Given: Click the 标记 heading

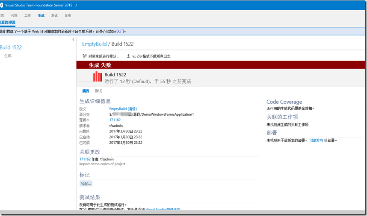Looking at the screenshot, I should [x=84, y=175].
